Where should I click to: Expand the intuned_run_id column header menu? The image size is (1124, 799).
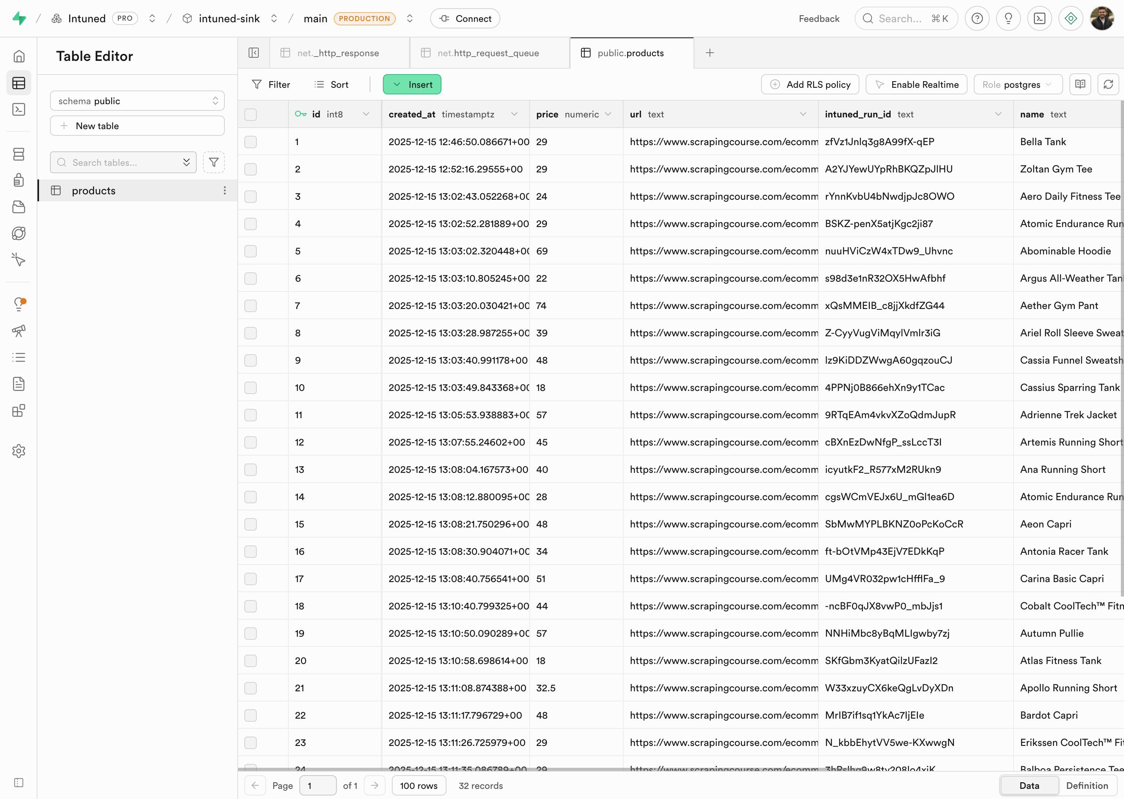click(x=998, y=114)
